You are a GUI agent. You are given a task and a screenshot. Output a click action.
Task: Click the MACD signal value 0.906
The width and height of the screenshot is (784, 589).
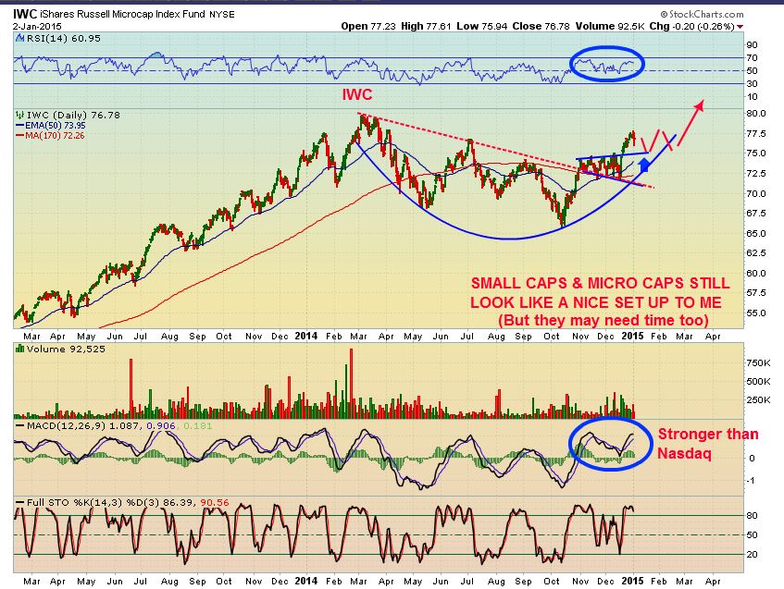[160, 425]
